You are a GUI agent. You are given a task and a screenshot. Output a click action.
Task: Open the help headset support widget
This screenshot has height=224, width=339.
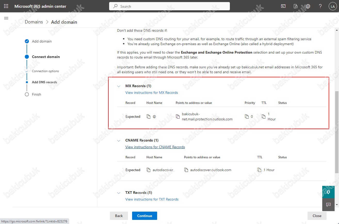pos(328,192)
